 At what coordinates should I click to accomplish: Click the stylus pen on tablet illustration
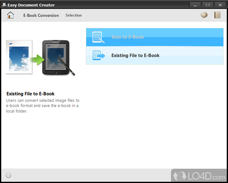[x=66, y=66]
